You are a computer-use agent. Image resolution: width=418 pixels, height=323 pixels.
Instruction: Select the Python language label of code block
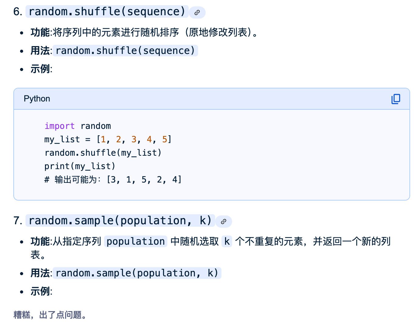pos(37,99)
